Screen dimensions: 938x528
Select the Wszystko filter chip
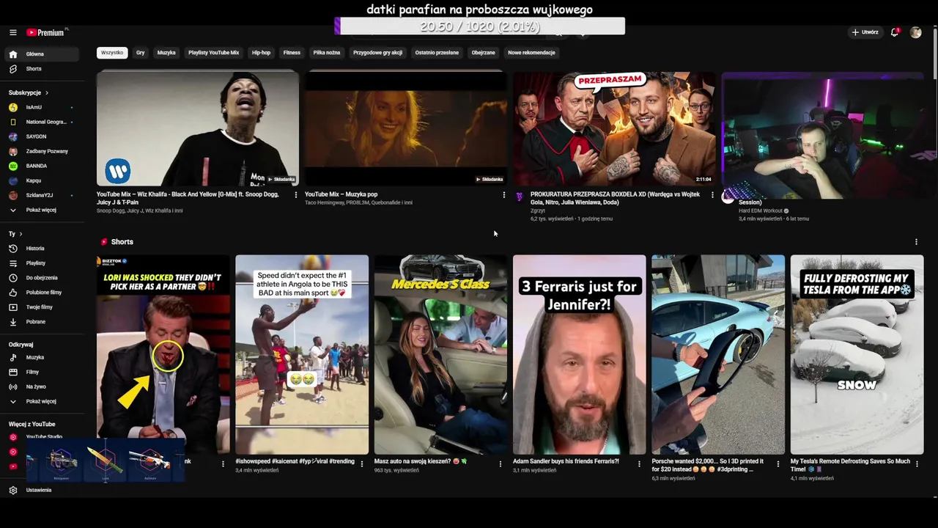pos(112,53)
